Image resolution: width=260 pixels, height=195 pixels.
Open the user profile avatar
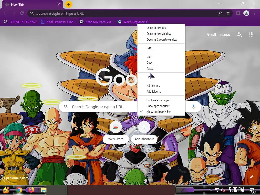(246, 13)
